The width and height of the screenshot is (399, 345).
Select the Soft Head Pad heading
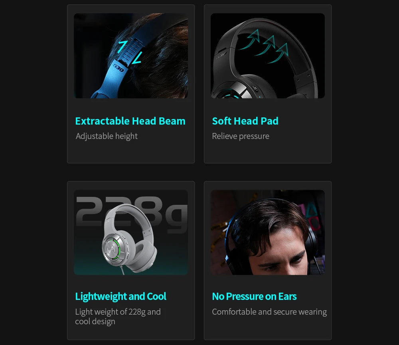pos(245,121)
